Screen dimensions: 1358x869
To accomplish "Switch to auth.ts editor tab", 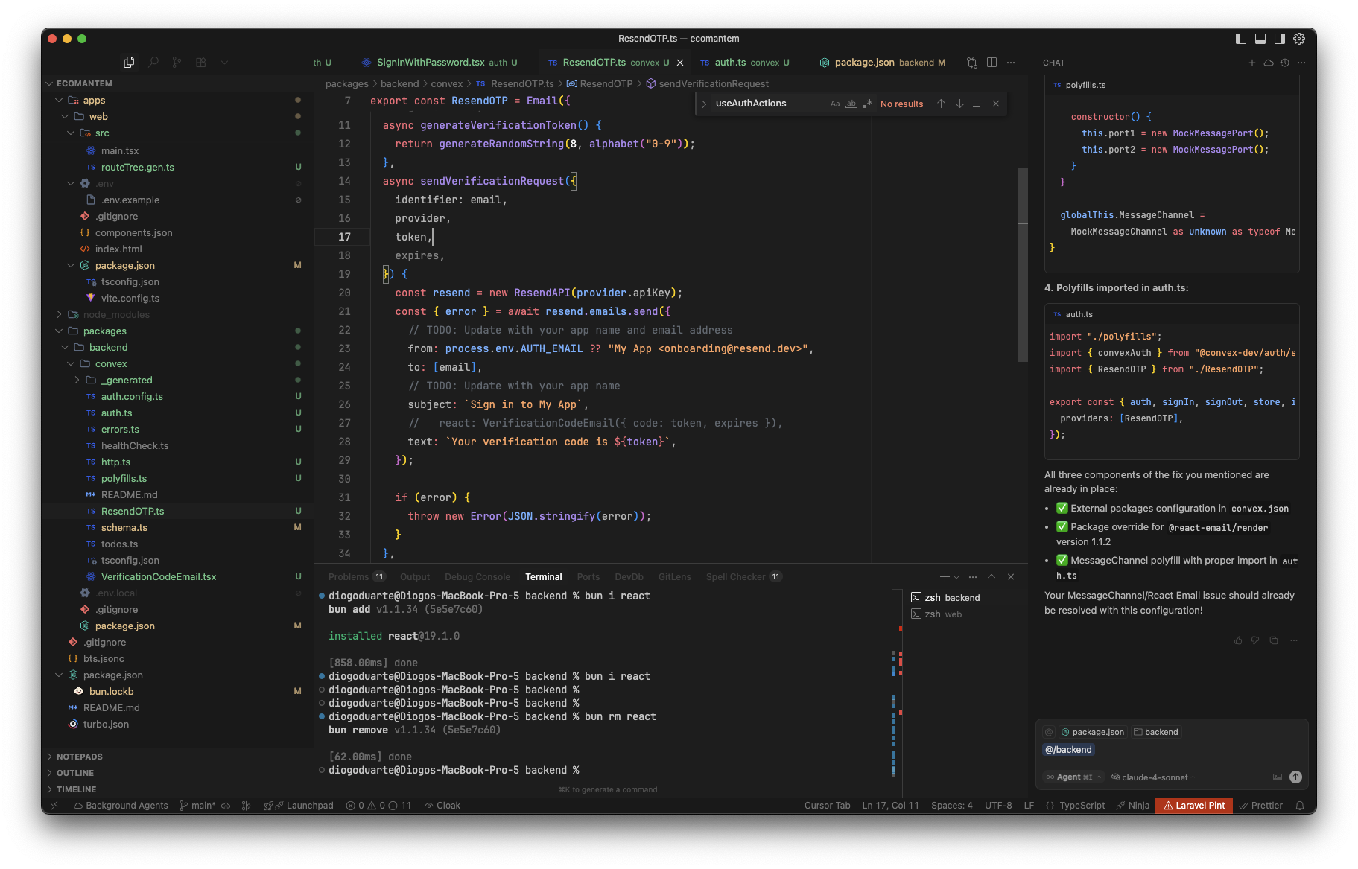I will (x=745, y=63).
